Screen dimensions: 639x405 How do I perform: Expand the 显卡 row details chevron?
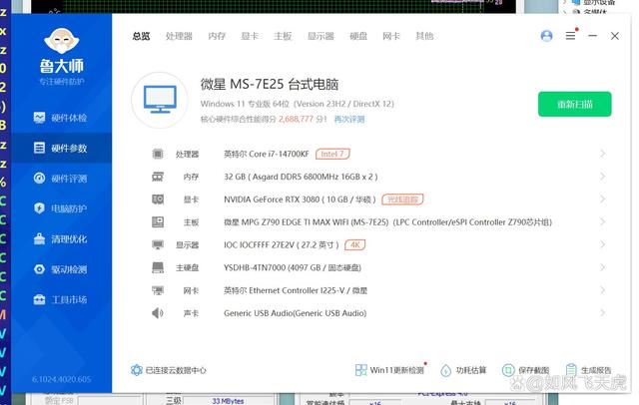click(x=602, y=200)
